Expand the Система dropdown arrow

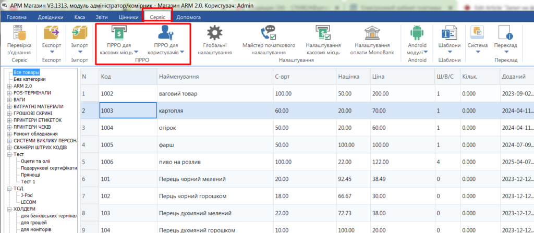coord(478,52)
